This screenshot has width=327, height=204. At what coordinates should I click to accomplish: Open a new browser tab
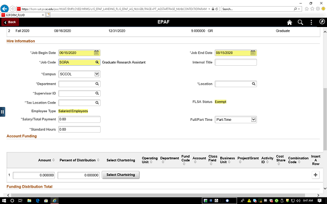coord(48,15)
